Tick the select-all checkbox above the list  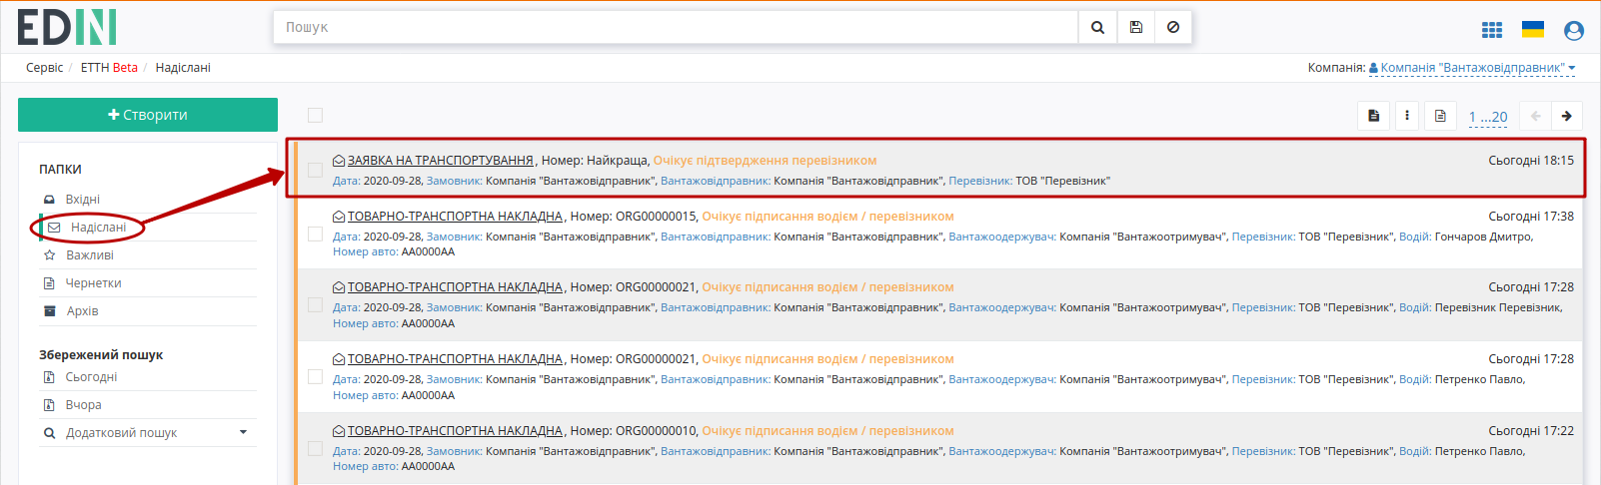(x=315, y=115)
